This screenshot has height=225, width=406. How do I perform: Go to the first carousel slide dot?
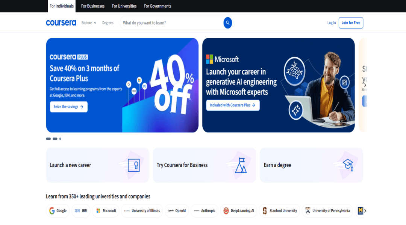point(48,139)
